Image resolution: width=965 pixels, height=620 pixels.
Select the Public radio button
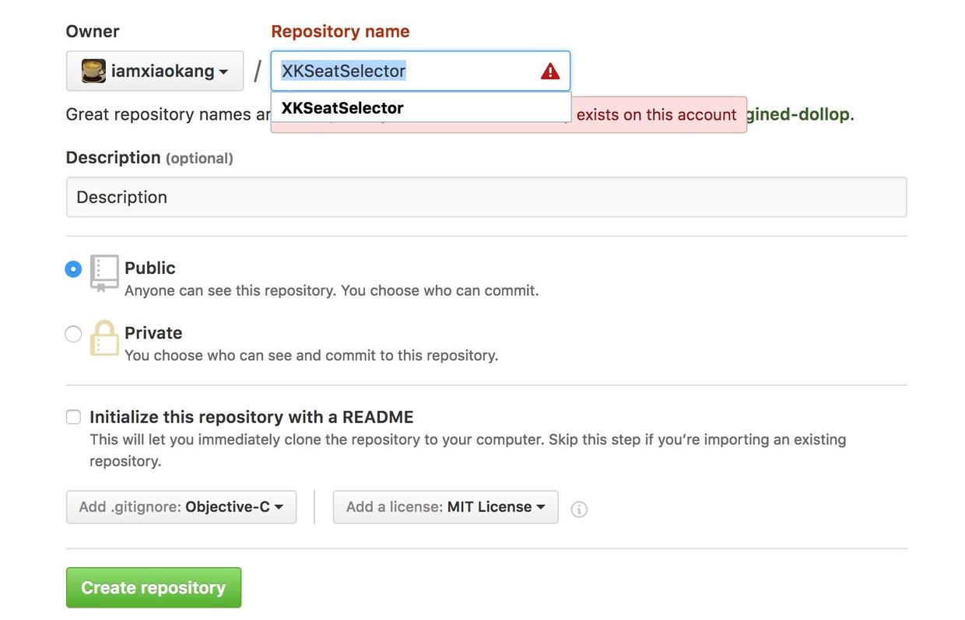pos(73,269)
